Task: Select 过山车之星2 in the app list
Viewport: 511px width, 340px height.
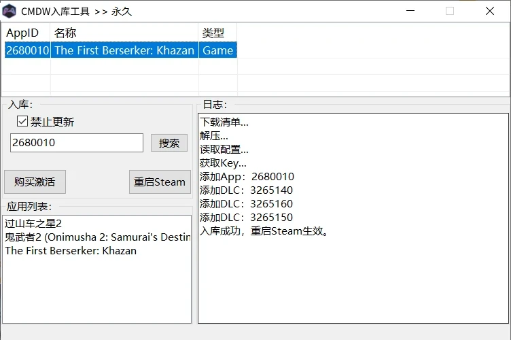Action: point(33,223)
